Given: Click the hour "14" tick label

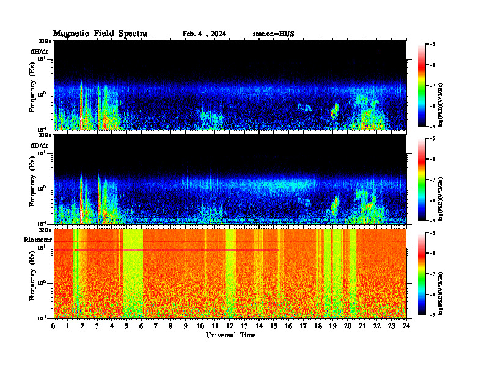Looking at the screenshot, I should coord(259,326).
